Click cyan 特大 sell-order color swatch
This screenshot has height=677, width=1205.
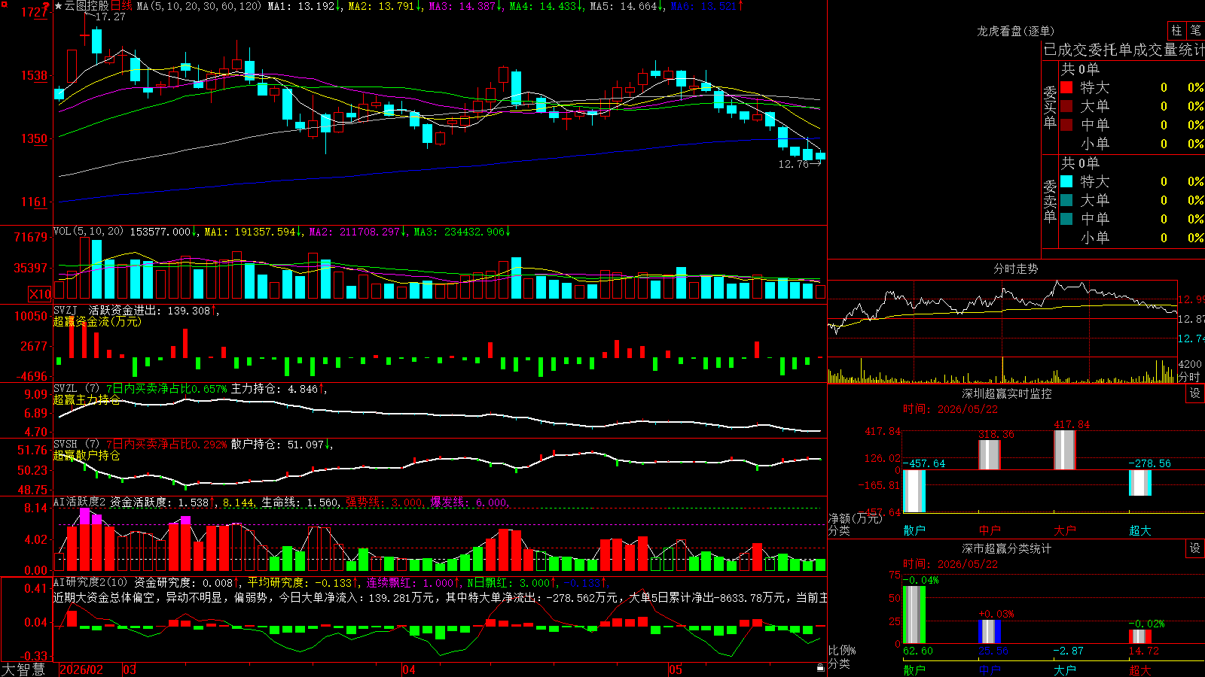coord(1066,181)
